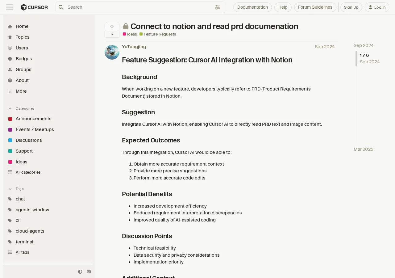This screenshot has height=278, width=395.
Task: Toggle the light/dark theme icon
Action: (80, 272)
